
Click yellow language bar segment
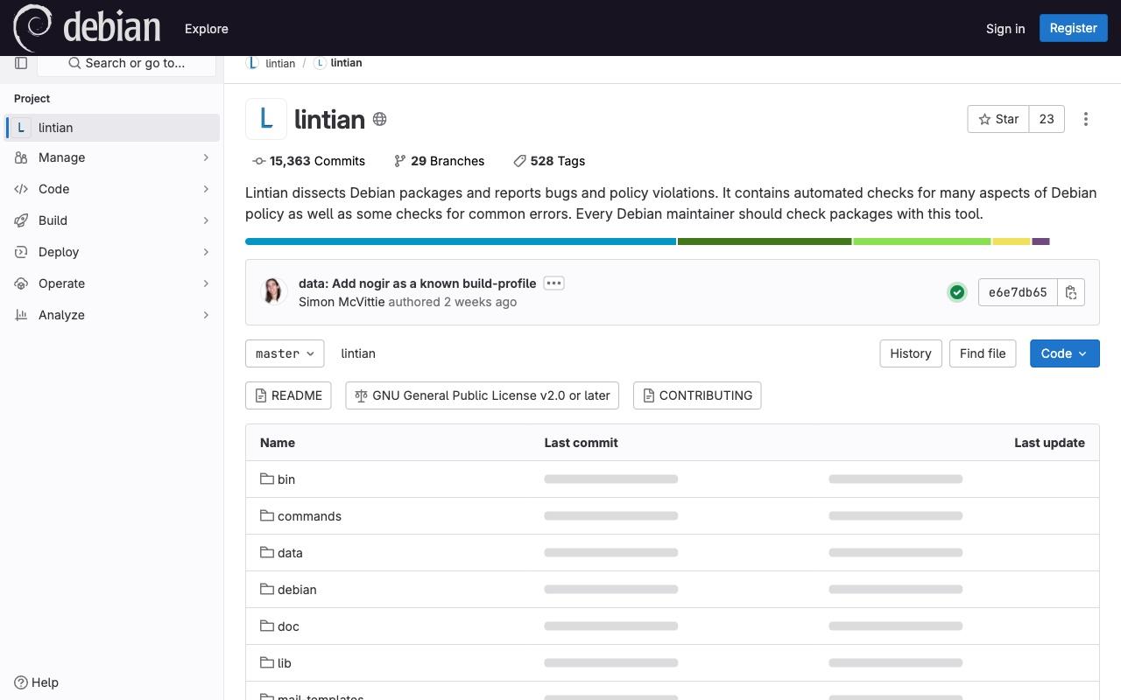[1012, 241]
